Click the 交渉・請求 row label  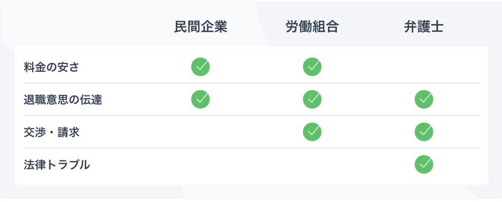pyautogui.click(x=52, y=132)
